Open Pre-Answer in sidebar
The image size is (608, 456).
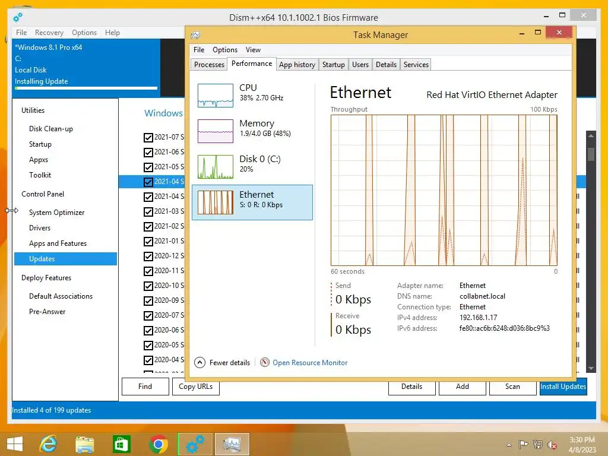tap(47, 312)
